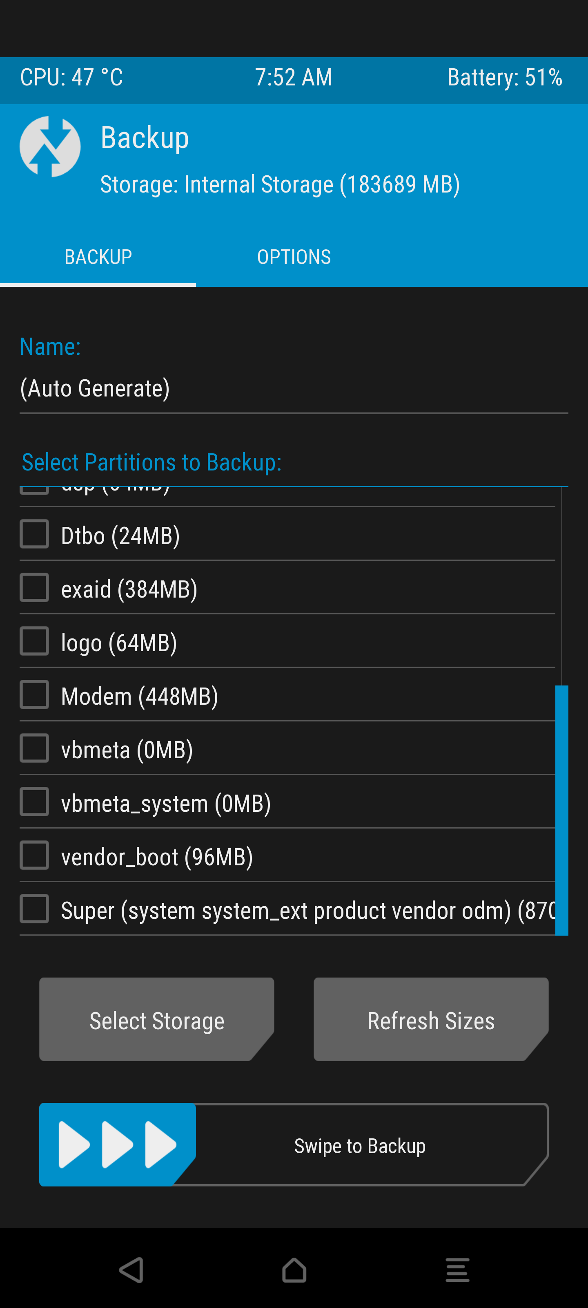
Task: Tap the swipe arrows slider handle
Action: [x=118, y=1144]
